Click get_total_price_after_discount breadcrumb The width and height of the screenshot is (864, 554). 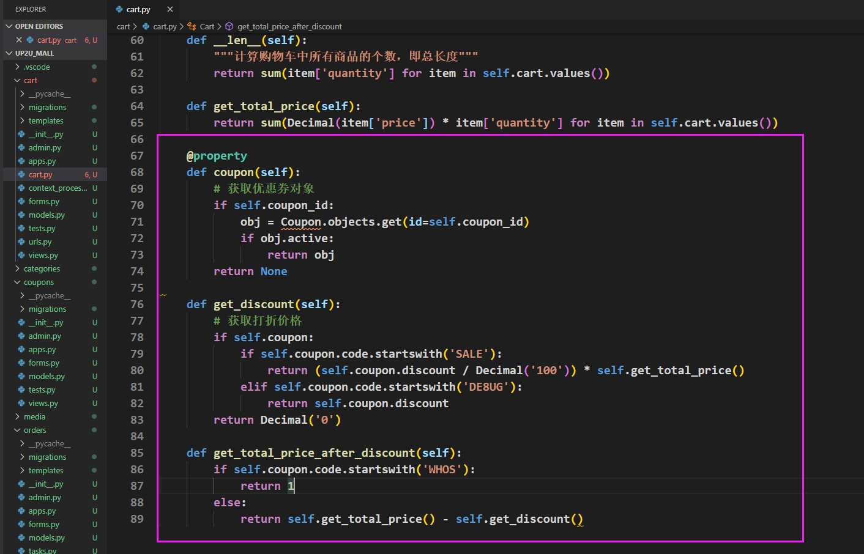pos(289,26)
